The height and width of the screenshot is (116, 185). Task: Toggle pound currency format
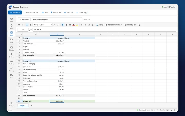pos(27,25)
